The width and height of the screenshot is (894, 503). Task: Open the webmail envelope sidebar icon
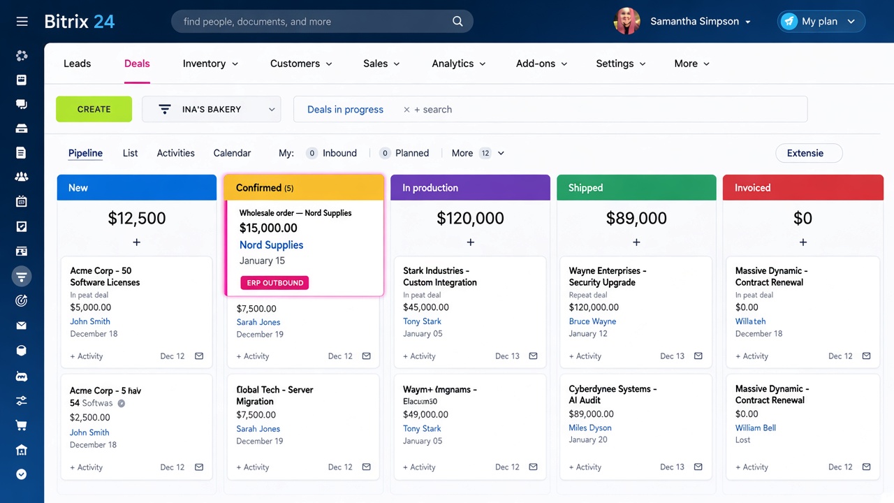click(x=22, y=326)
